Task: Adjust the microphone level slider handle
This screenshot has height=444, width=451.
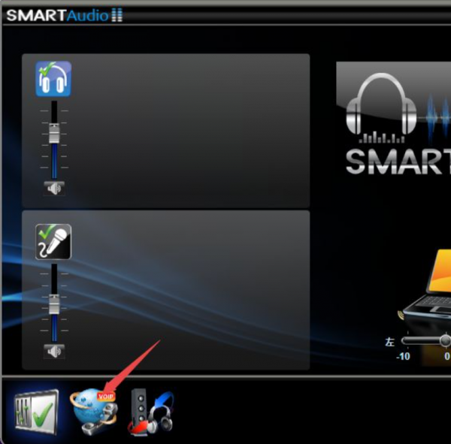Action: tap(54, 304)
